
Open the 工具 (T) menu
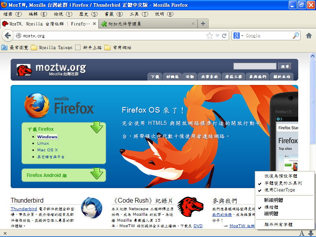(x=139, y=14)
